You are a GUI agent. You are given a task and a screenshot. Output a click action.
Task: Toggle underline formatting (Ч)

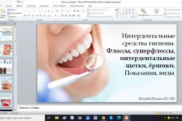[x=33, y=16]
